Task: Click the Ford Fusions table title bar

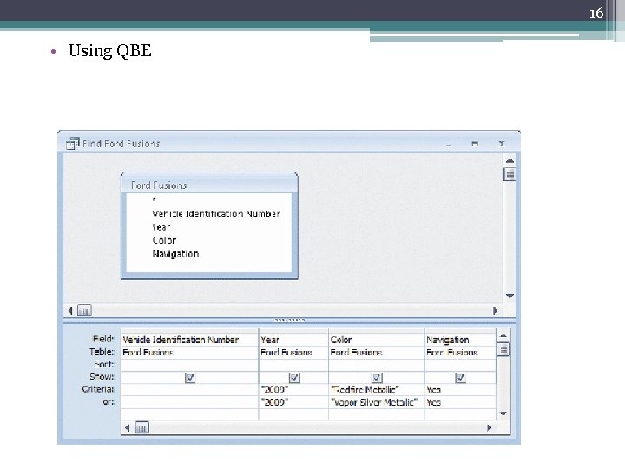Action: pos(209,185)
